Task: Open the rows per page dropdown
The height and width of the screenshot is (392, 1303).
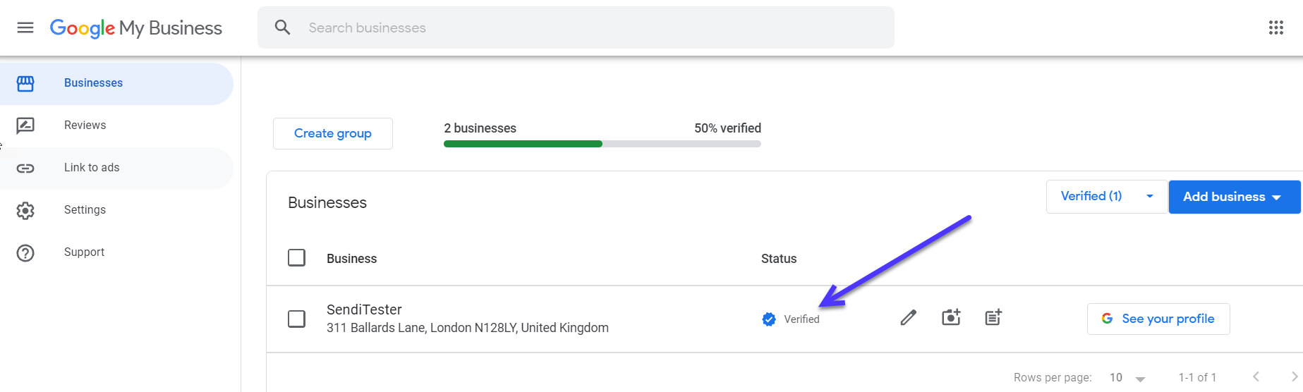Action: coord(1127,378)
